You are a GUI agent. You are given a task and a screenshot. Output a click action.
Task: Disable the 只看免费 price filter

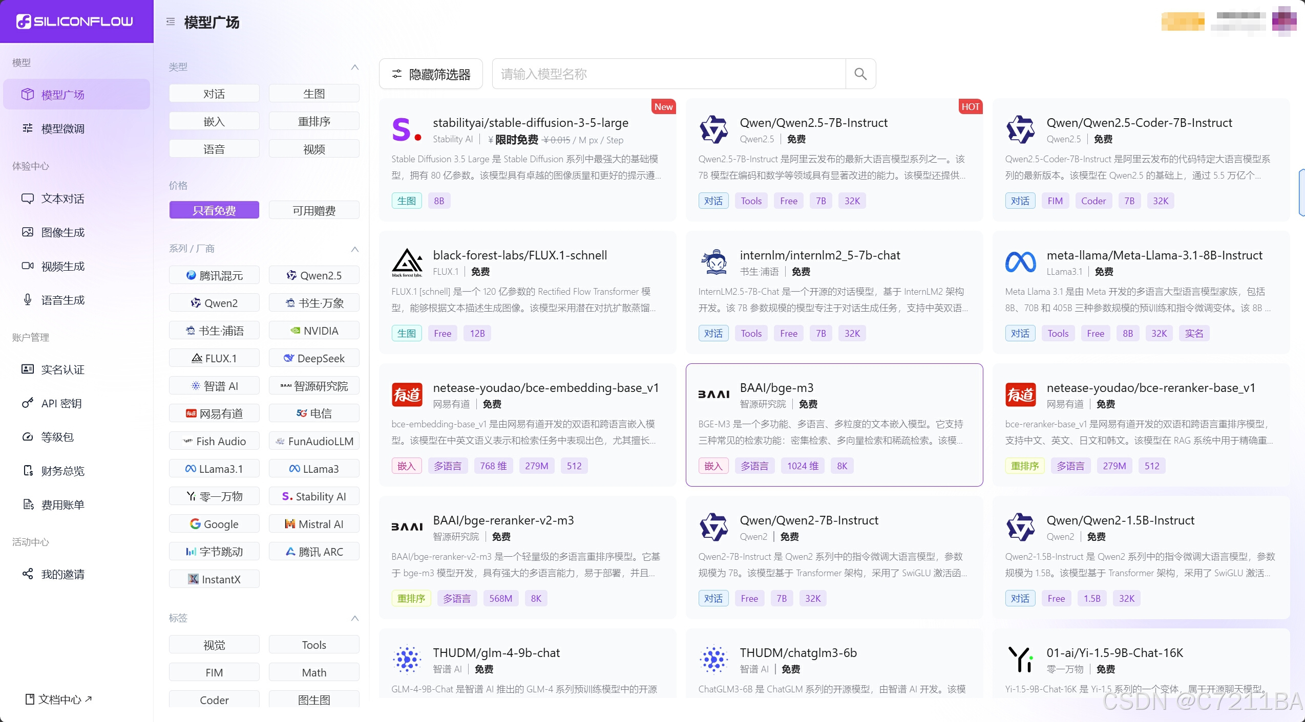(x=214, y=210)
